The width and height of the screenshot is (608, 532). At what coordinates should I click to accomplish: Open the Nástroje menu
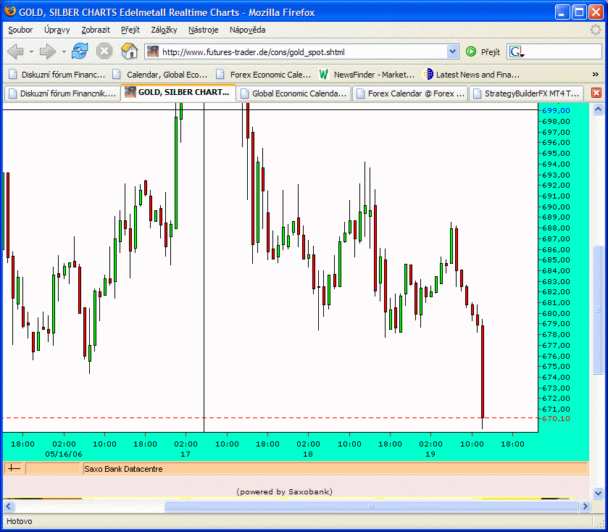click(x=203, y=30)
